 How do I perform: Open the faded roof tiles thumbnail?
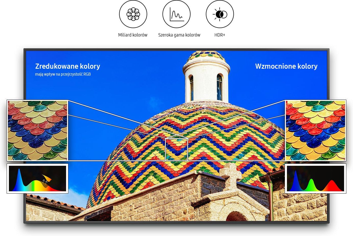click(x=37, y=130)
